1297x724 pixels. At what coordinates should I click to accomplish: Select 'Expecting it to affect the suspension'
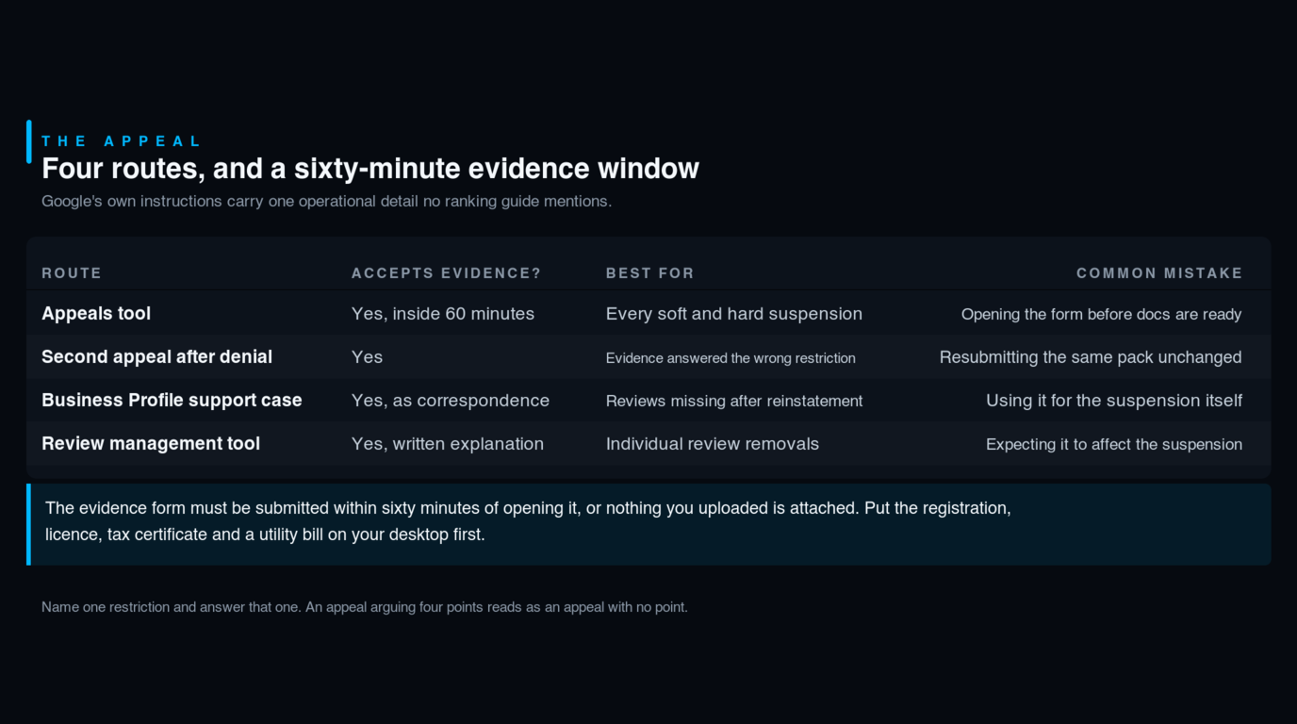pos(1114,444)
